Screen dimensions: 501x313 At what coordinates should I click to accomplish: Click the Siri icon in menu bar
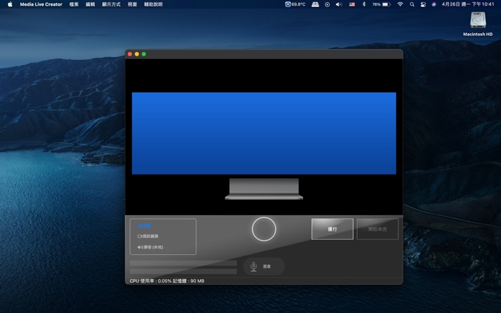(434, 4)
